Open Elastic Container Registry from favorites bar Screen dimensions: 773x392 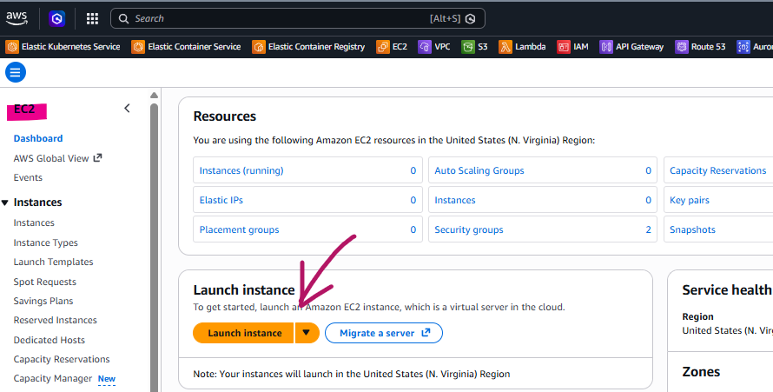[308, 47]
